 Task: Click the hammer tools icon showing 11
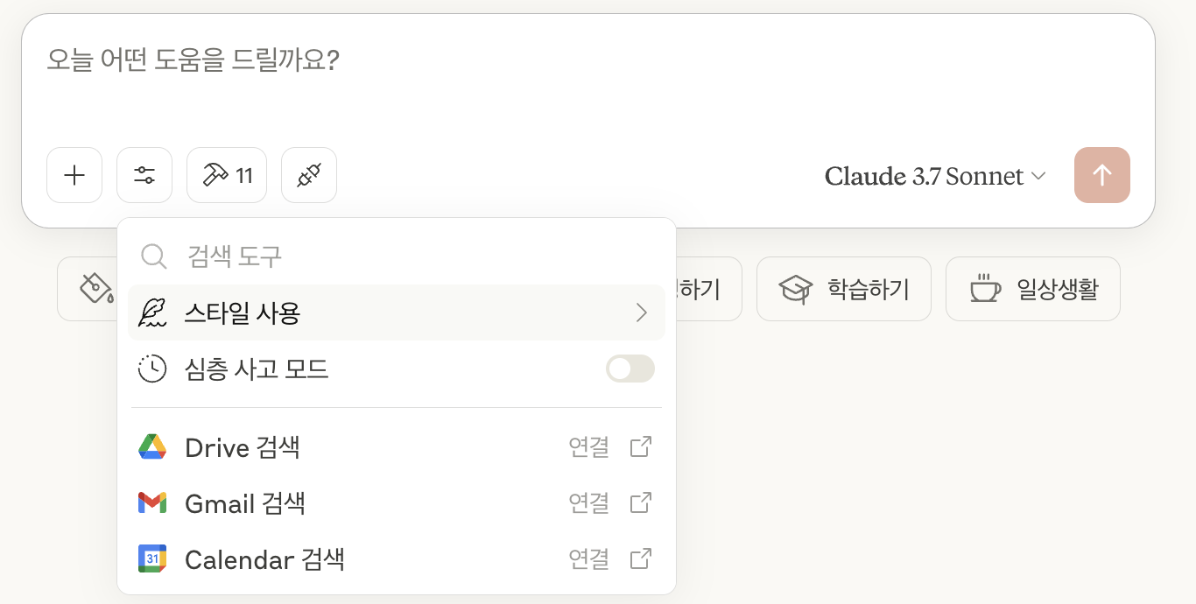[x=227, y=175]
